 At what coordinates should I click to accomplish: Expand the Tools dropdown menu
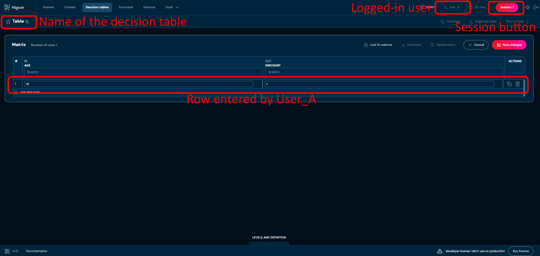click(172, 7)
